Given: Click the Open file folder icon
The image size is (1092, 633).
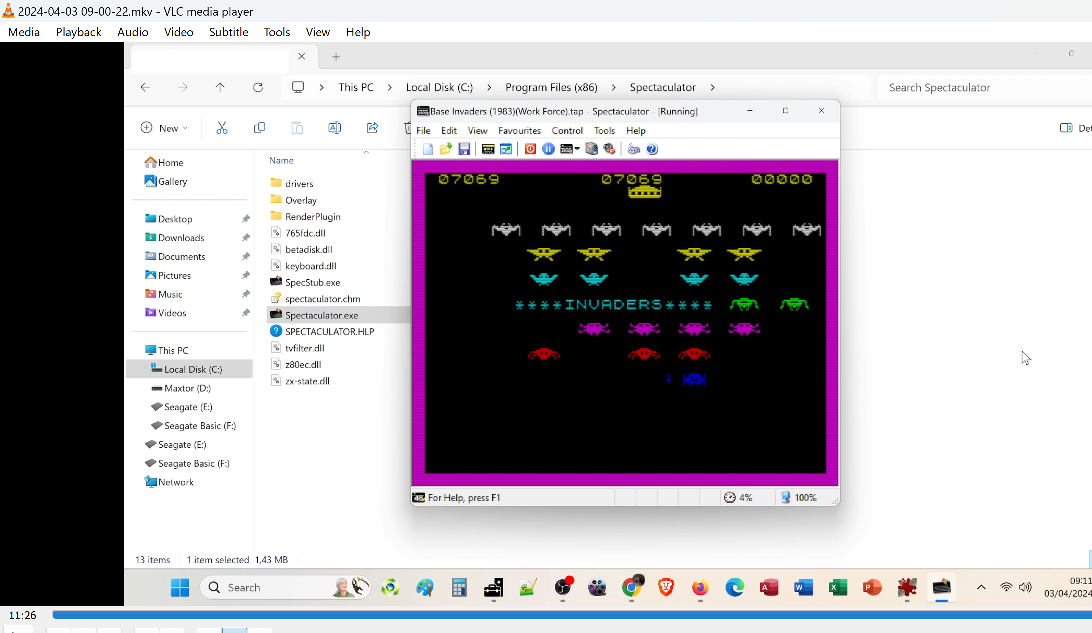Looking at the screenshot, I should (446, 149).
